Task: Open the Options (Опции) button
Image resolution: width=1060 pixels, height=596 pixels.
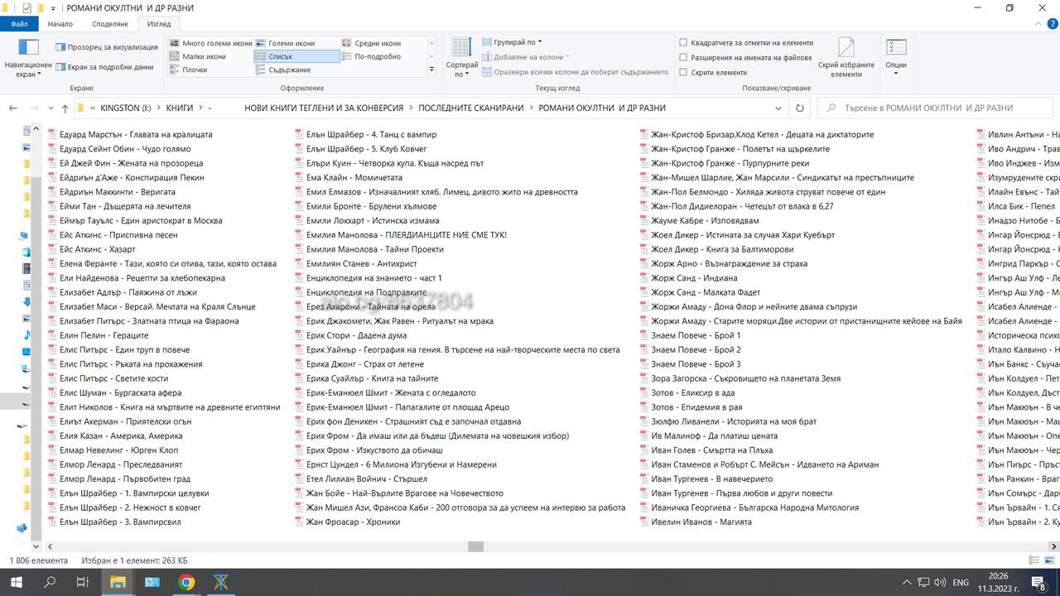Action: [x=896, y=58]
